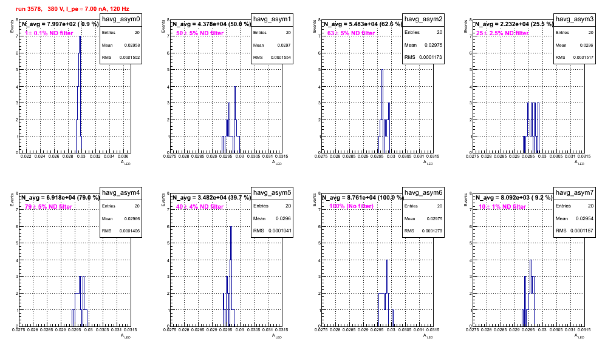This screenshot has width=605, height=347.
Task: Select the stats title "havg_asym5"
Action: [272, 193]
